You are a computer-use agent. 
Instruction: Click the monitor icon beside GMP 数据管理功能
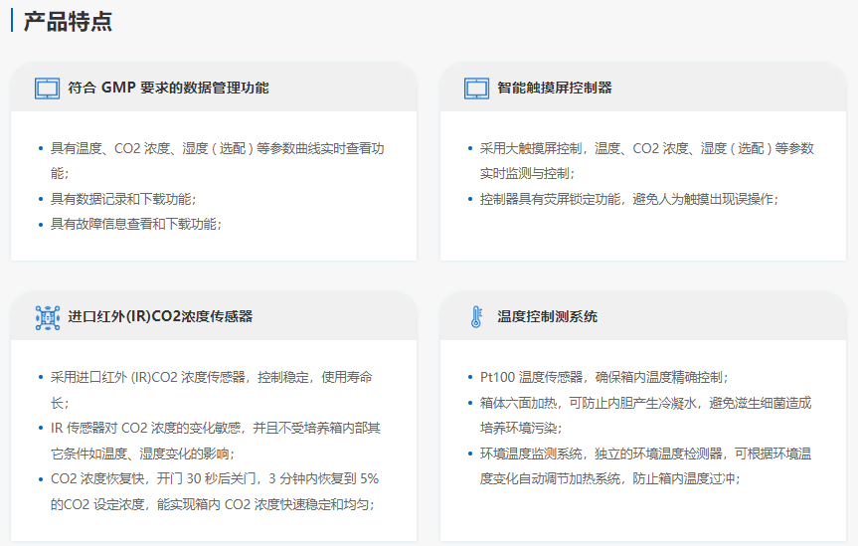(x=47, y=88)
